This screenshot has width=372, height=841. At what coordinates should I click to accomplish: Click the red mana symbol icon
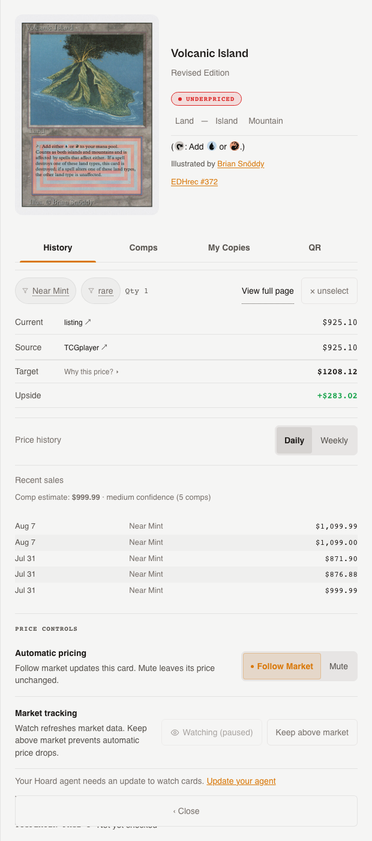coord(235,146)
